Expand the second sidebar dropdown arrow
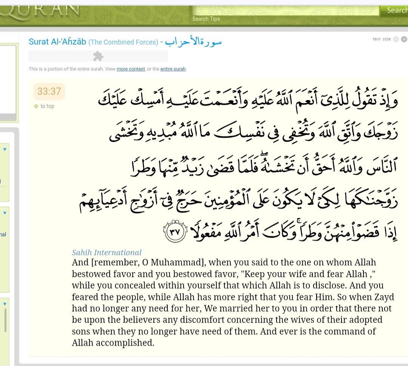 [x=5, y=213]
